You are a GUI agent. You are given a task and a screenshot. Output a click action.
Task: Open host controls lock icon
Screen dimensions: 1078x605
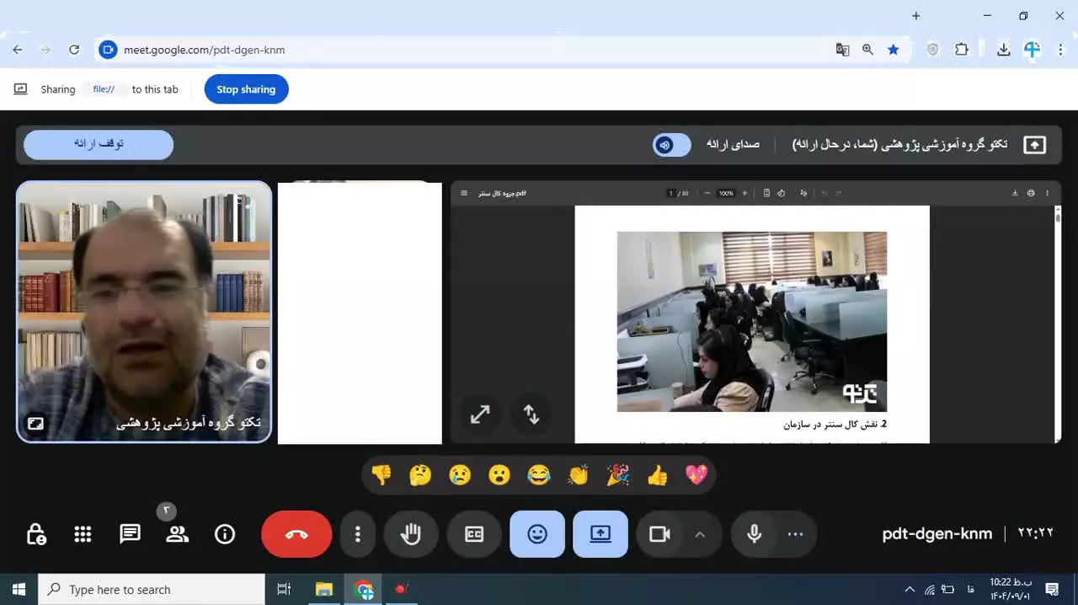point(36,534)
